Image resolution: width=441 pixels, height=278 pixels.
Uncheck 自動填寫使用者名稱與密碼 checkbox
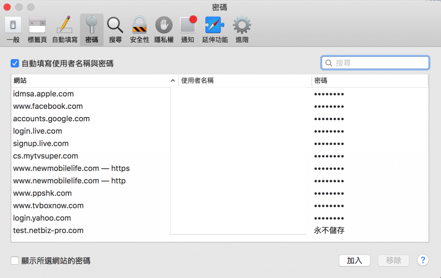click(15, 64)
